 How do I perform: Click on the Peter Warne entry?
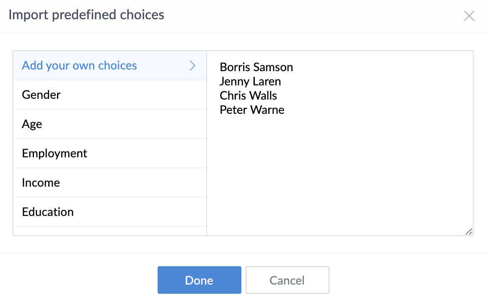[x=252, y=110]
